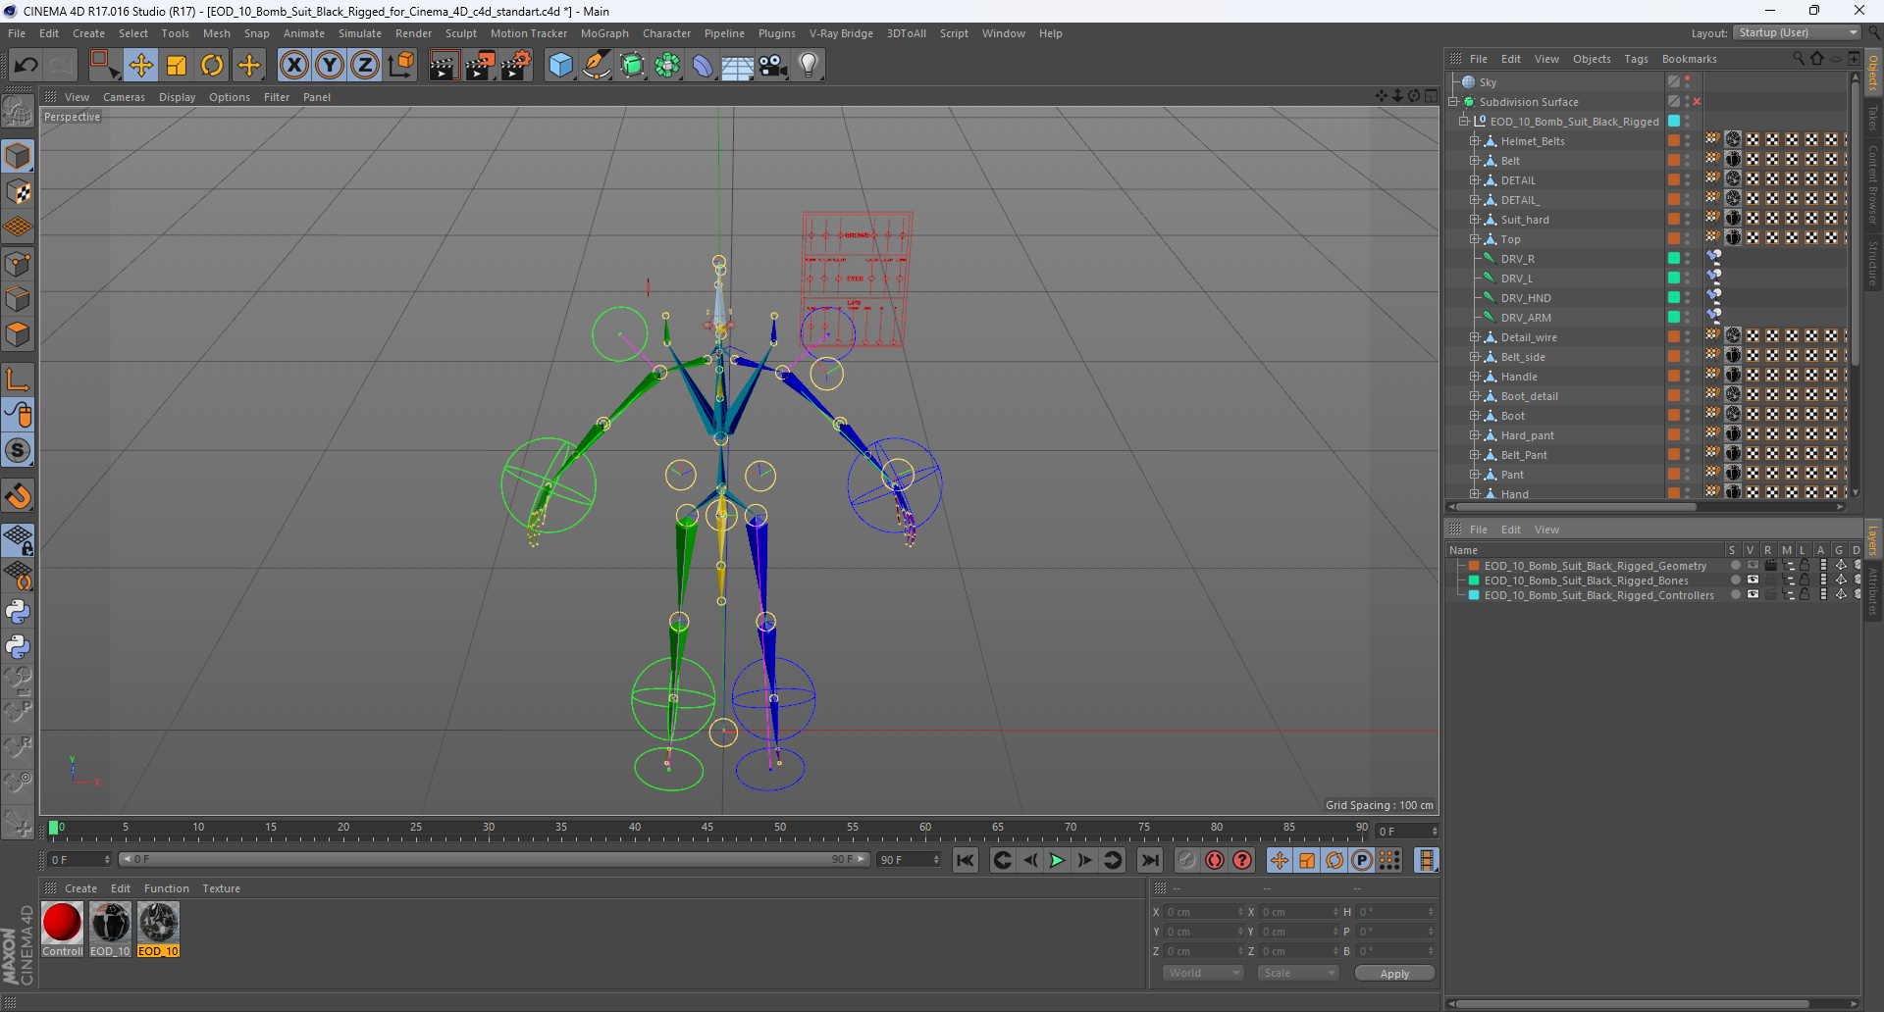This screenshot has width=1884, height=1012.
Task: Add a camera object
Action: tap(773, 66)
